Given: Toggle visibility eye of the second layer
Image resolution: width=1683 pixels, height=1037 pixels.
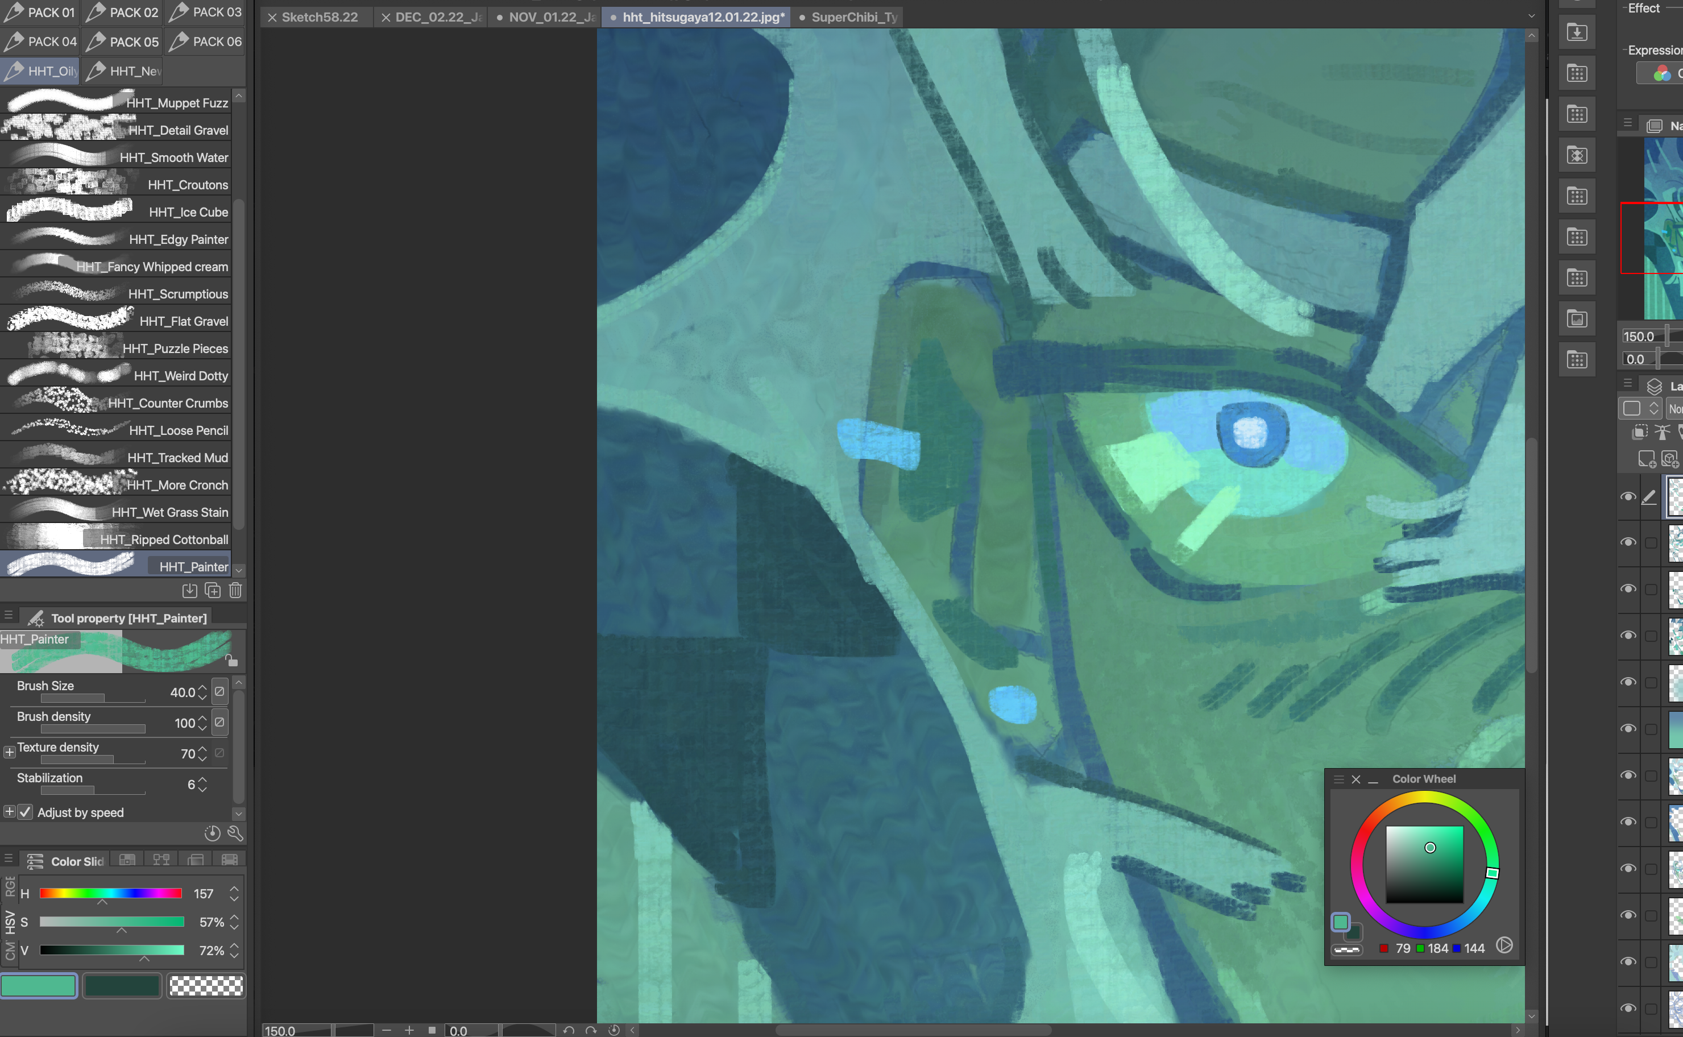Looking at the screenshot, I should [1628, 542].
